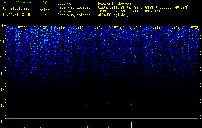Click the 1.0 frequency axis label
Screen dimensions: 202x128
click(x=2, y=58)
